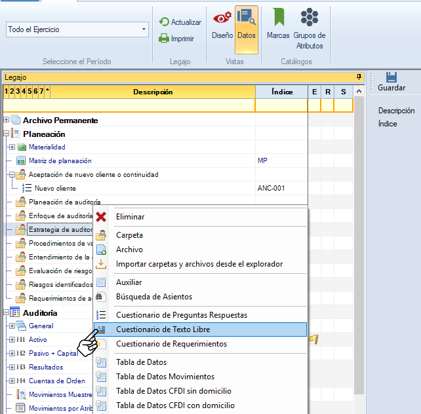Choose Cuestionario de Texto Libre

point(172,329)
